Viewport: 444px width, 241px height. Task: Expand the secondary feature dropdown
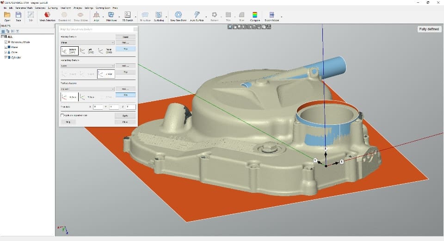(x=87, y=66)
